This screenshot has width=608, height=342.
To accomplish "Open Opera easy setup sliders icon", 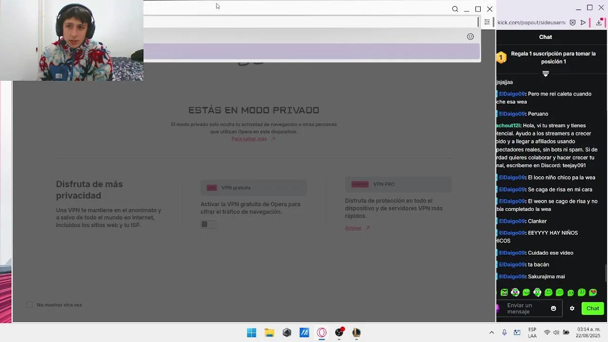I will tap(487, 22).
